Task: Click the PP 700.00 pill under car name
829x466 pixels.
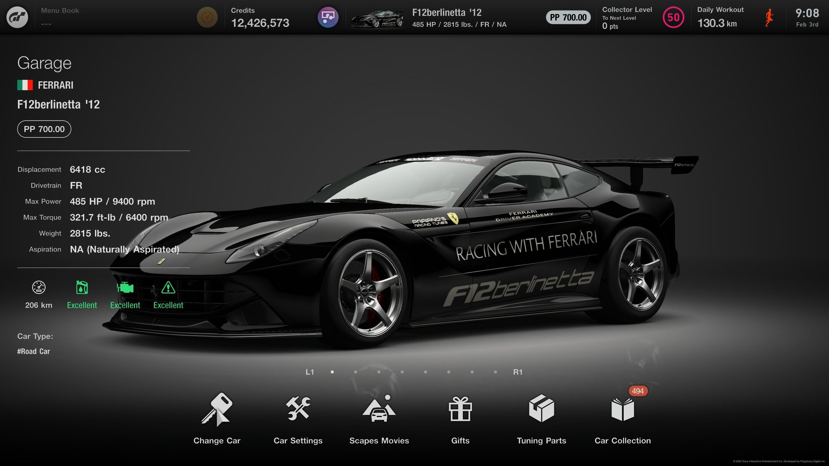Action: pyautogui.click(x=44, y=129)
